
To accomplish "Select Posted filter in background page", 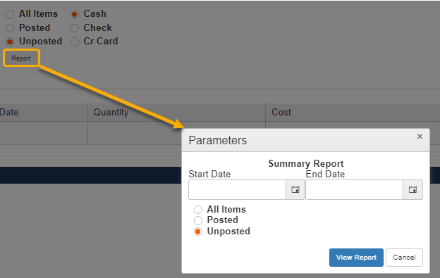I will coord(10,28).
